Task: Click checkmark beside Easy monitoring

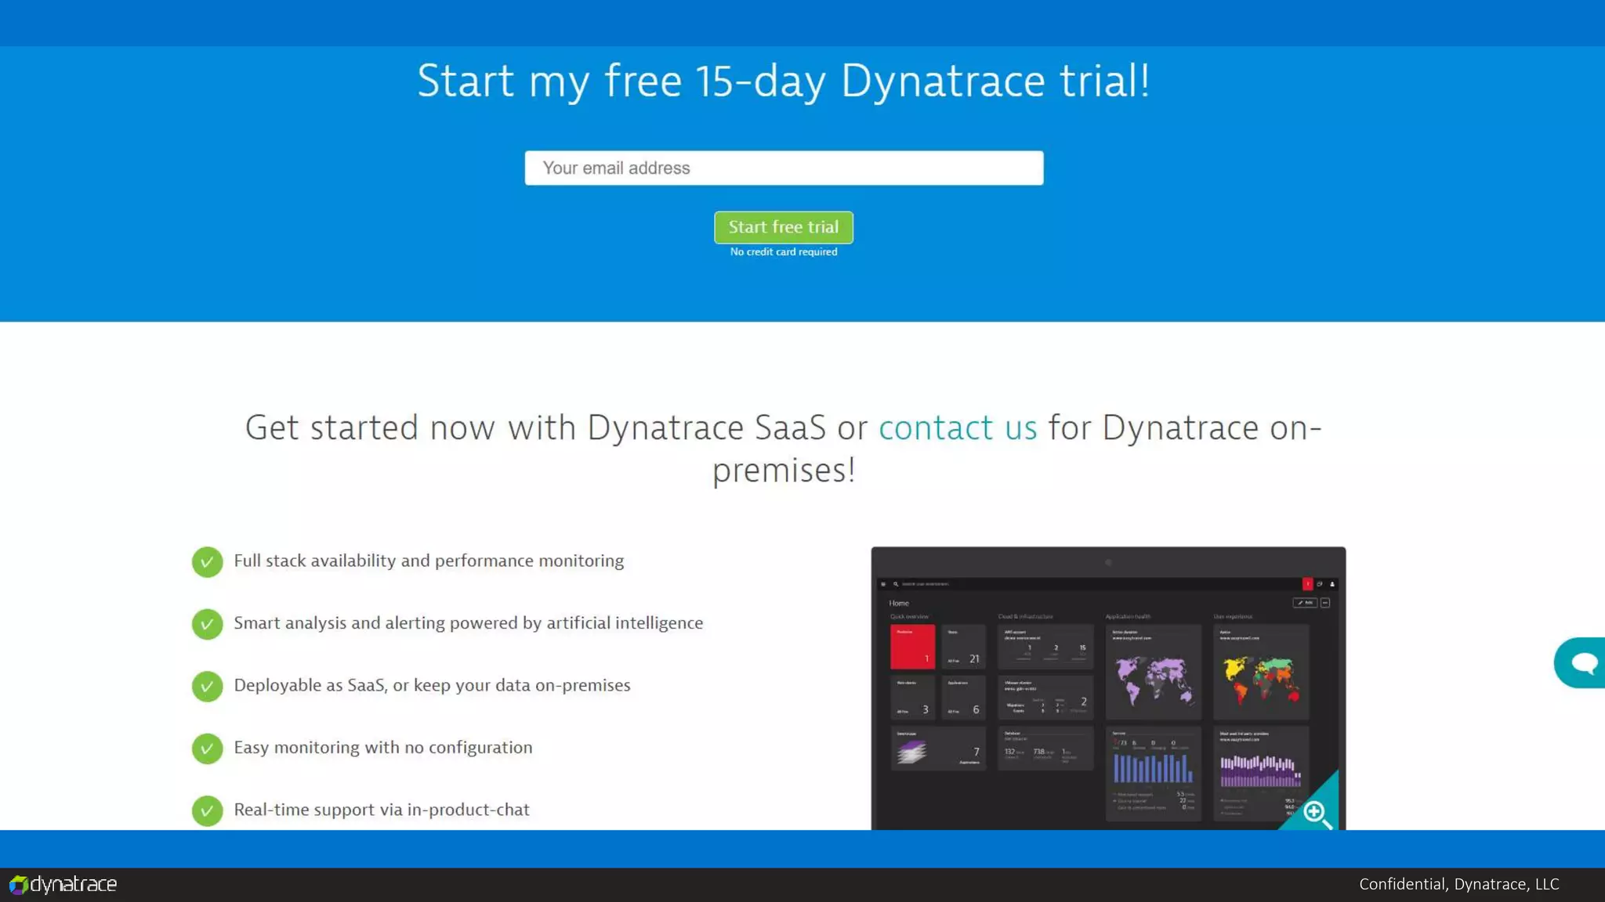Action: pos(207,749)
